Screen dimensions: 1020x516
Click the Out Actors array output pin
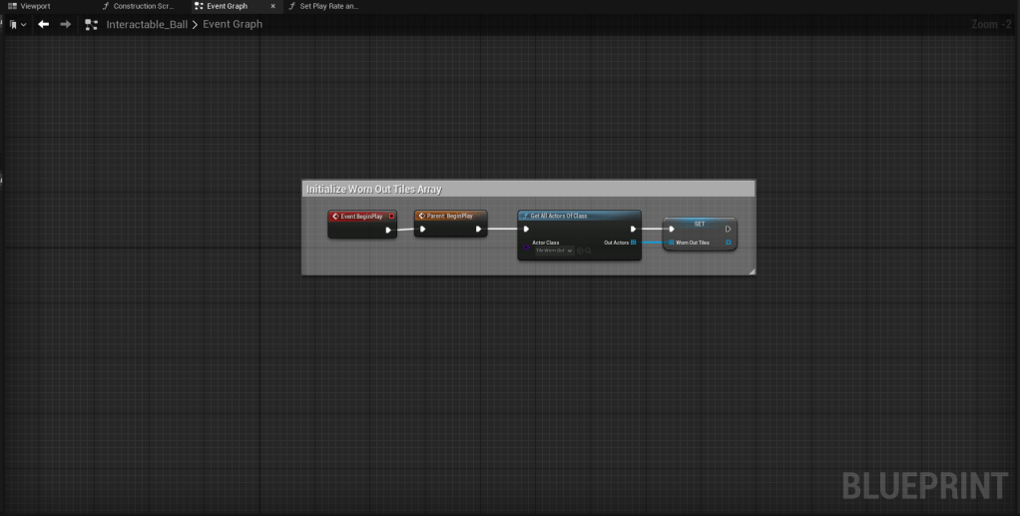pyautogui.click(x=633, y=243)
